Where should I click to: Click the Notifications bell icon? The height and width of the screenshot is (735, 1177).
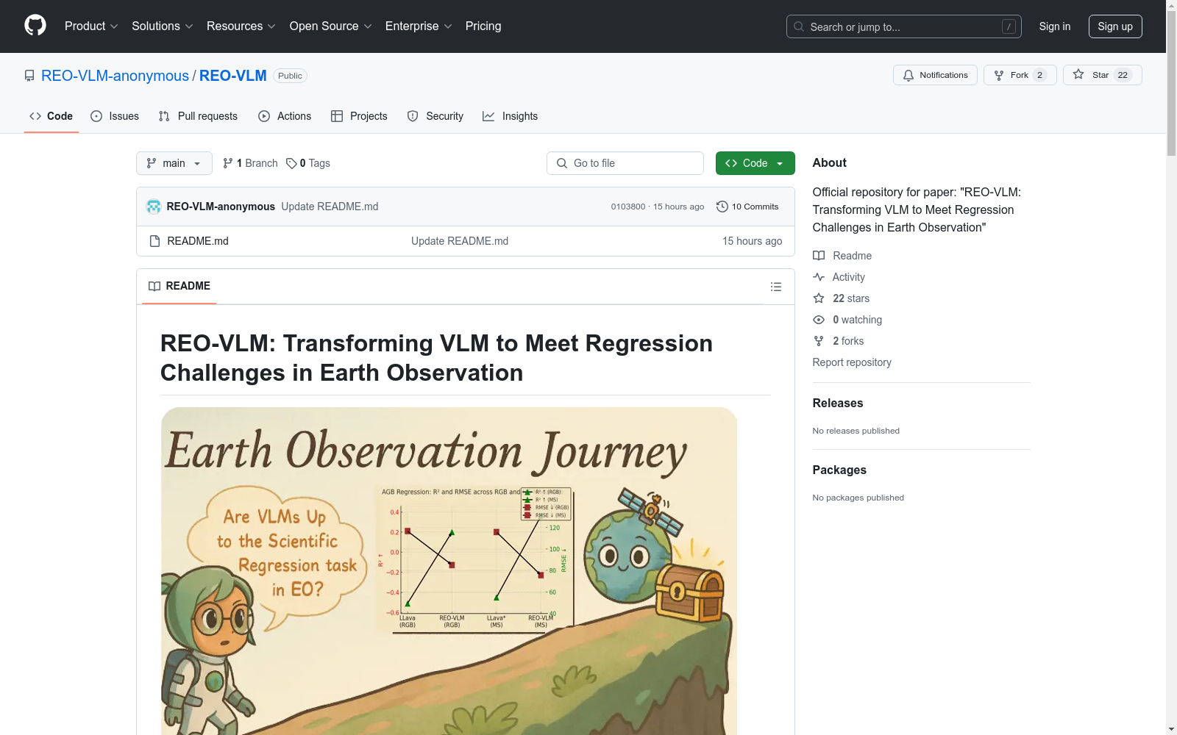pyautogui.click(x=908, y=75)
